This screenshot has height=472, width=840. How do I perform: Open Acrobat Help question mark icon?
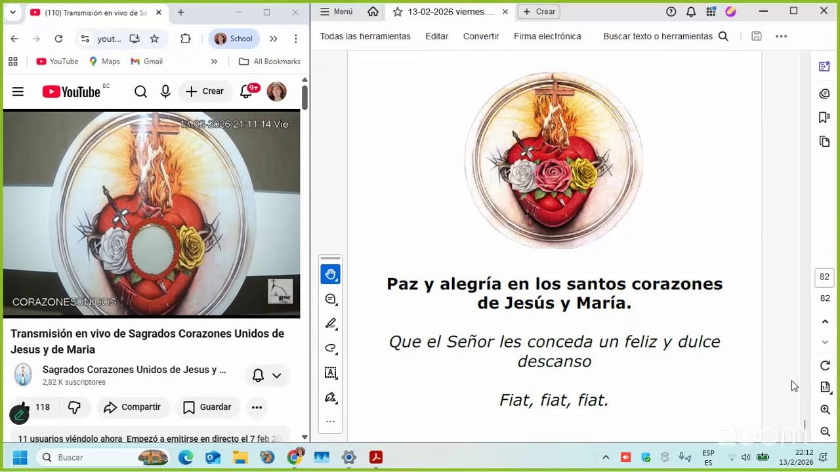tap(671, 11)
